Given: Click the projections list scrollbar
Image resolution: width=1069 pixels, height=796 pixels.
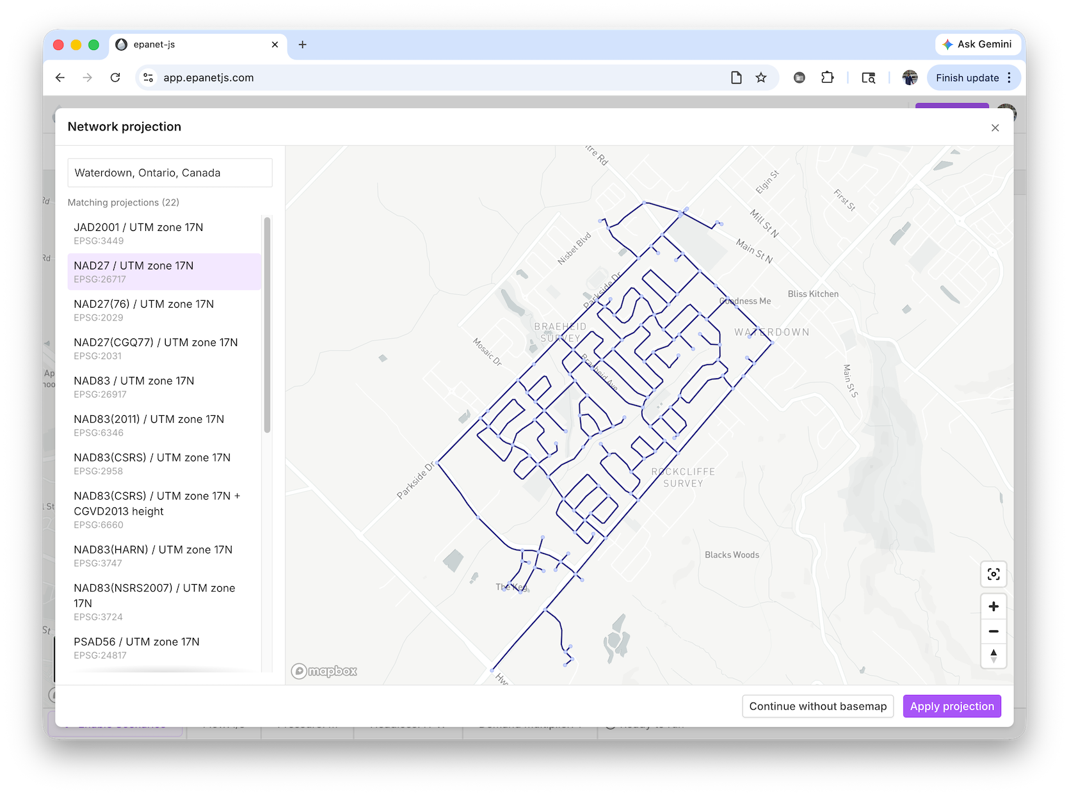Looking at the screenshot, I should click(267, 325).
